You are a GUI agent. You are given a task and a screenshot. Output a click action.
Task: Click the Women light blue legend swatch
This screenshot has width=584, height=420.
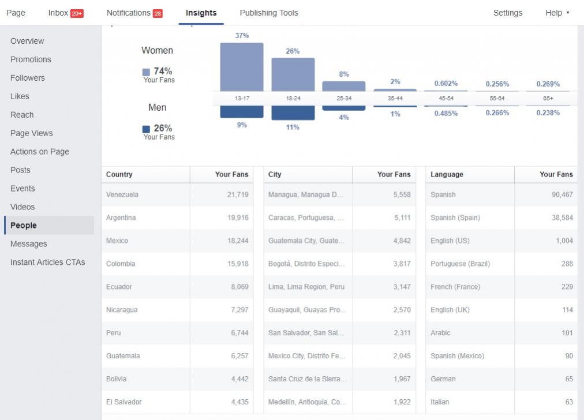[x=146, y=72]
